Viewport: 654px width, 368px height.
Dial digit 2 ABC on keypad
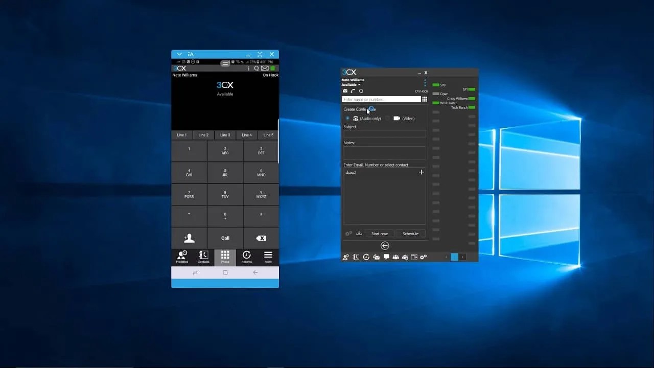[x=225, y=151]
